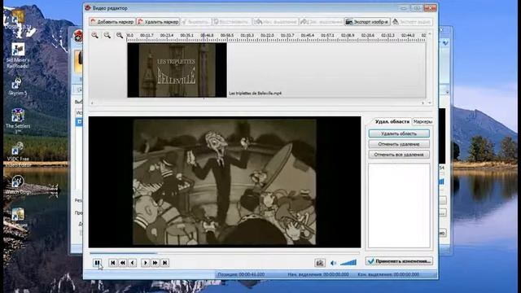521x293 pixels.
Task: Click the Экспорт изобр-я toolbar button
Action: pyautogui.click(x=367, y=22)
